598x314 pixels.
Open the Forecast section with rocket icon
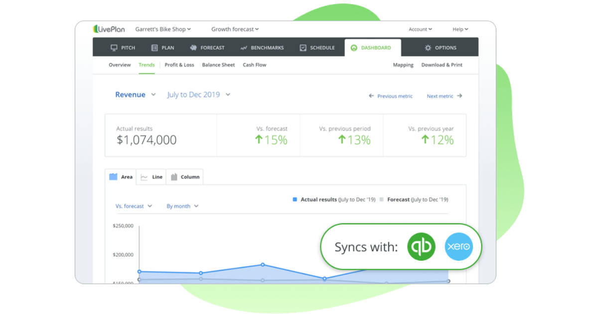tap(194, 47)
